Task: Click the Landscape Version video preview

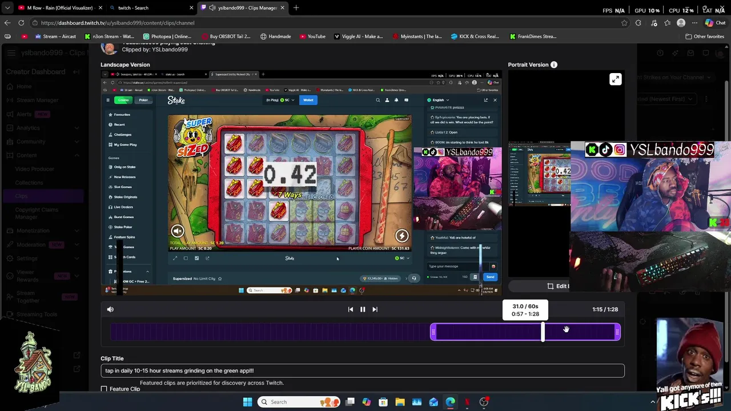Action: [x=302, y=183]
